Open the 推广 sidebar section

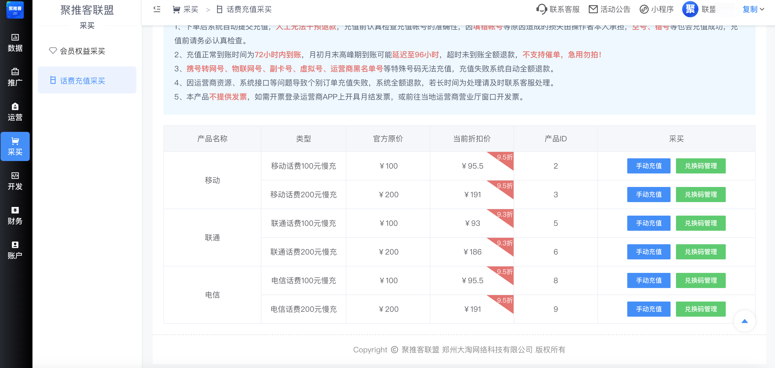pos(15,77)
